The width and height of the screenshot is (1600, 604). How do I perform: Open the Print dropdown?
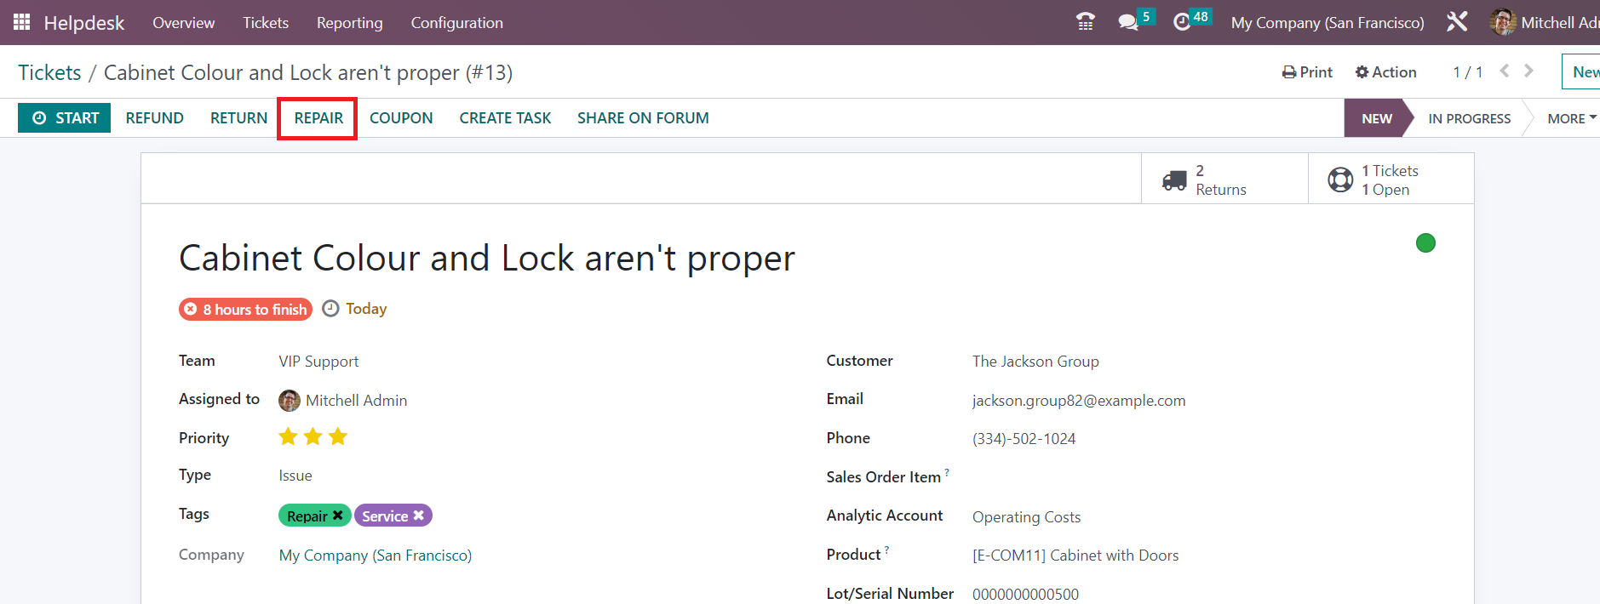1307,72
